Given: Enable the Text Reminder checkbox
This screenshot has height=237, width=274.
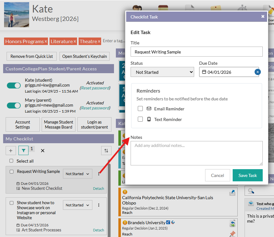Looking at the screenshot, I should pos(140,119).
